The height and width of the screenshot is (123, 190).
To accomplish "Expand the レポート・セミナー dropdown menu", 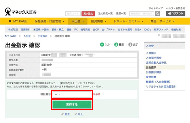I will (129, 21).
